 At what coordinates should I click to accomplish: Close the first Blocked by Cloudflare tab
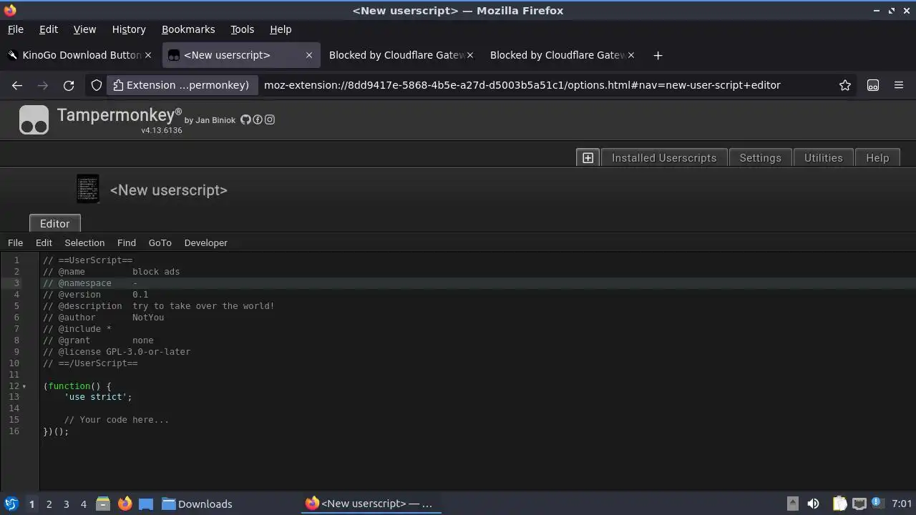coord(470,55)
